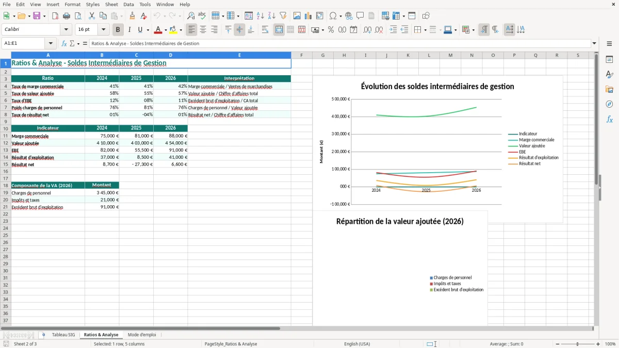
Task: Toggle Bold formatting
Action: tap(118, 30)
